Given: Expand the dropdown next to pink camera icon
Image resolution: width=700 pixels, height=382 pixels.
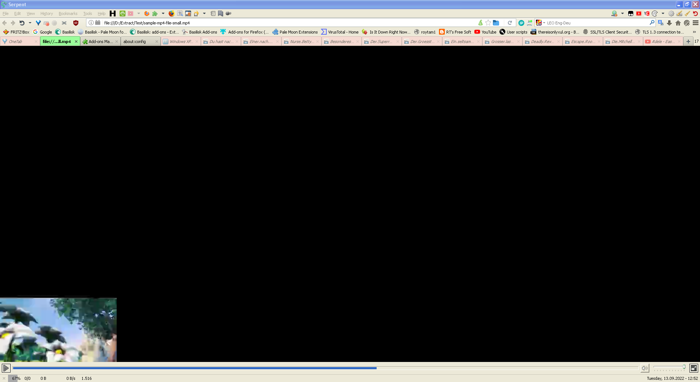Looking at the screenshot, I should 139,13.
